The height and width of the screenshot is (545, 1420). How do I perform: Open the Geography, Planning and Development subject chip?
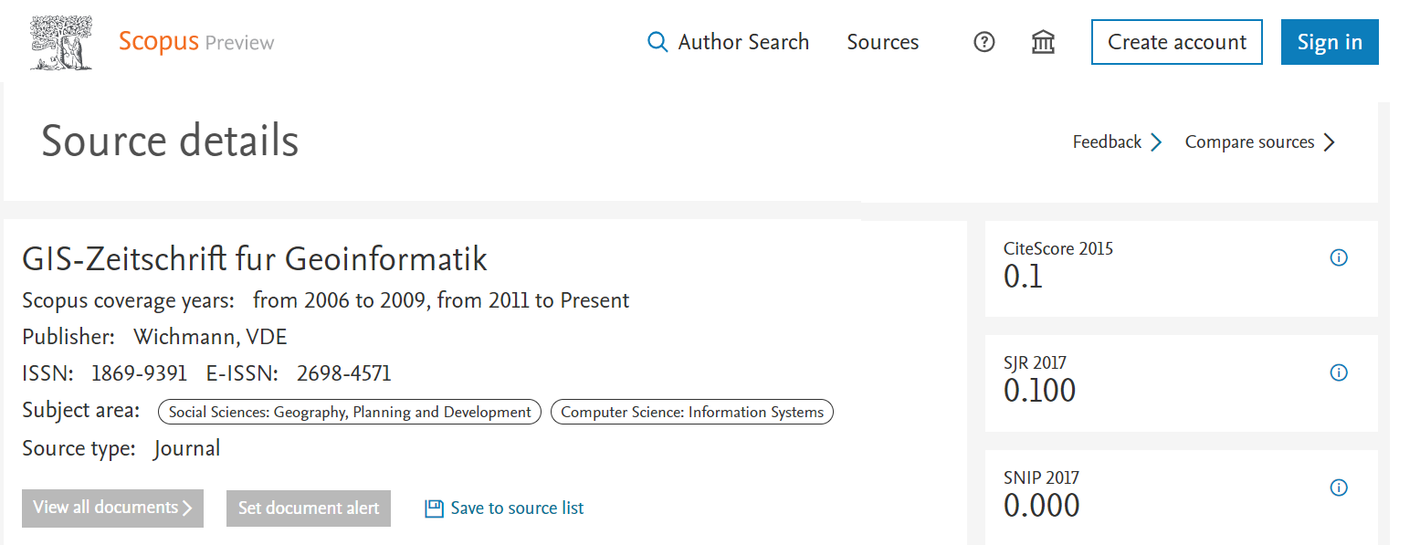[350, 412]
